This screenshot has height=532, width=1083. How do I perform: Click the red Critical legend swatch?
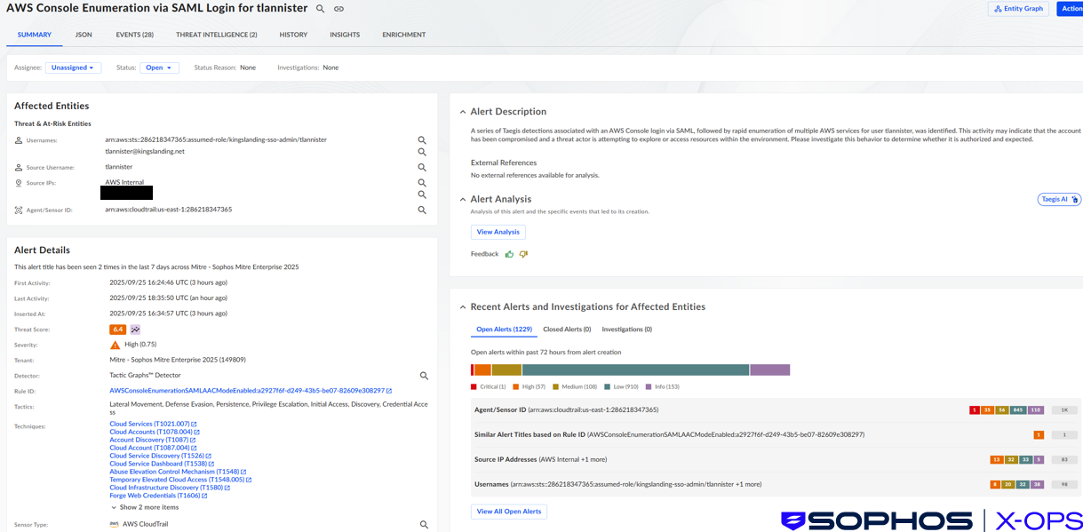[x=472, y=386]
